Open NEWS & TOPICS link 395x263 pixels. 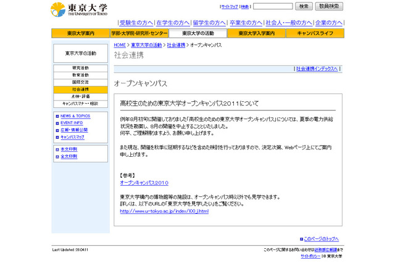[75, 116]
